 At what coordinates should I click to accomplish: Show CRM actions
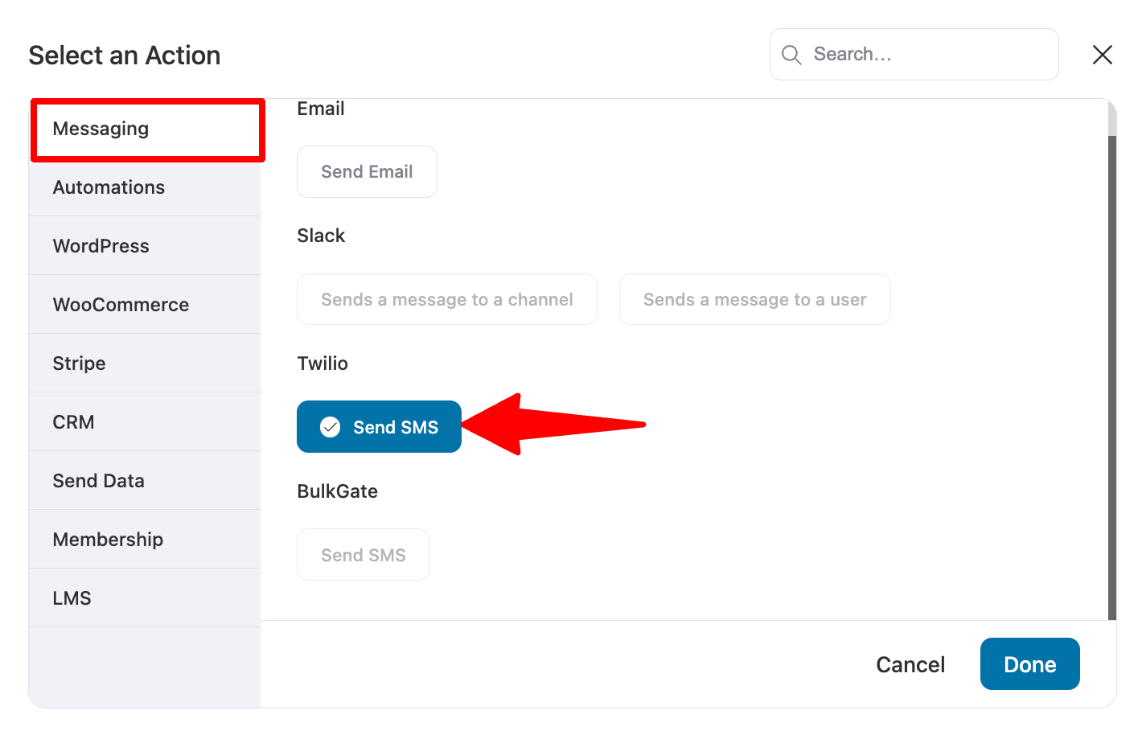pyautogui.click(x=145, y=422)
